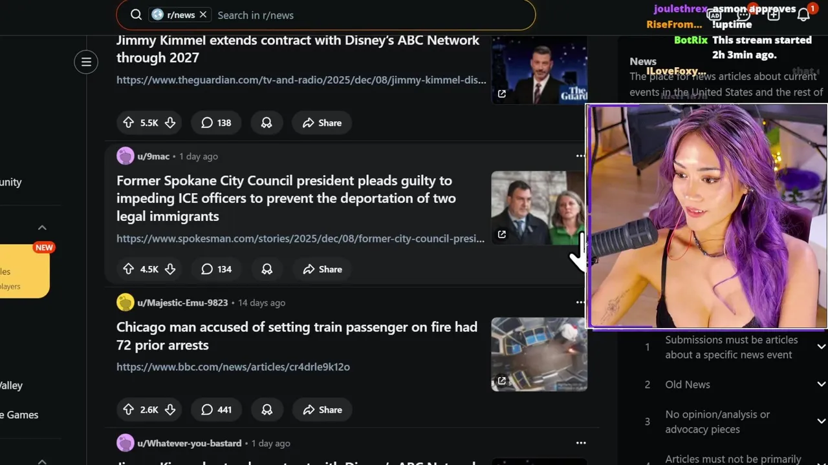The image size is (828, 465).
Task: Open Spokane council post thumbnail
Action: point(538,208)
